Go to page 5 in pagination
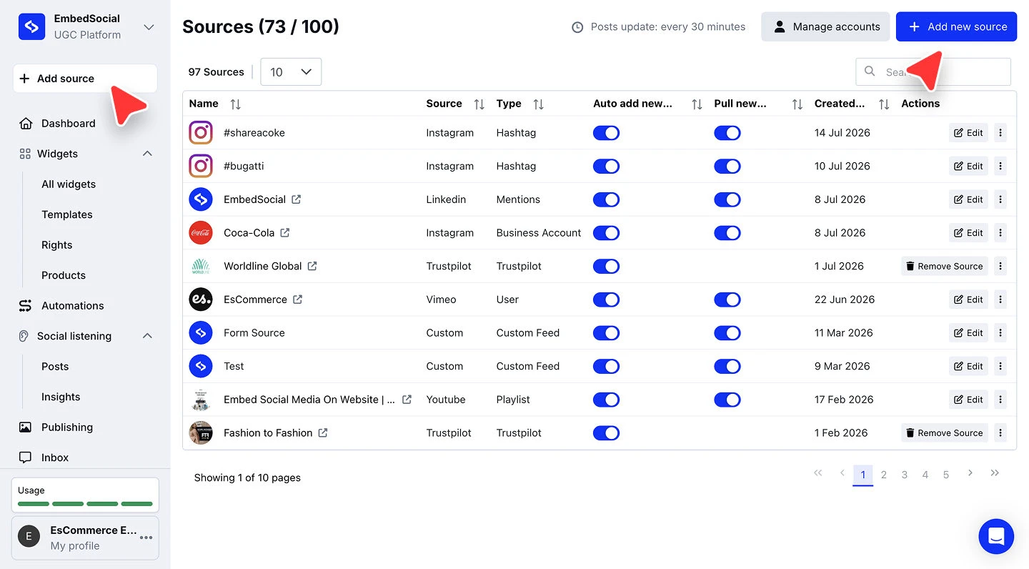The height and width of the screenshot is (569, 1029). [x=946, y=475]
